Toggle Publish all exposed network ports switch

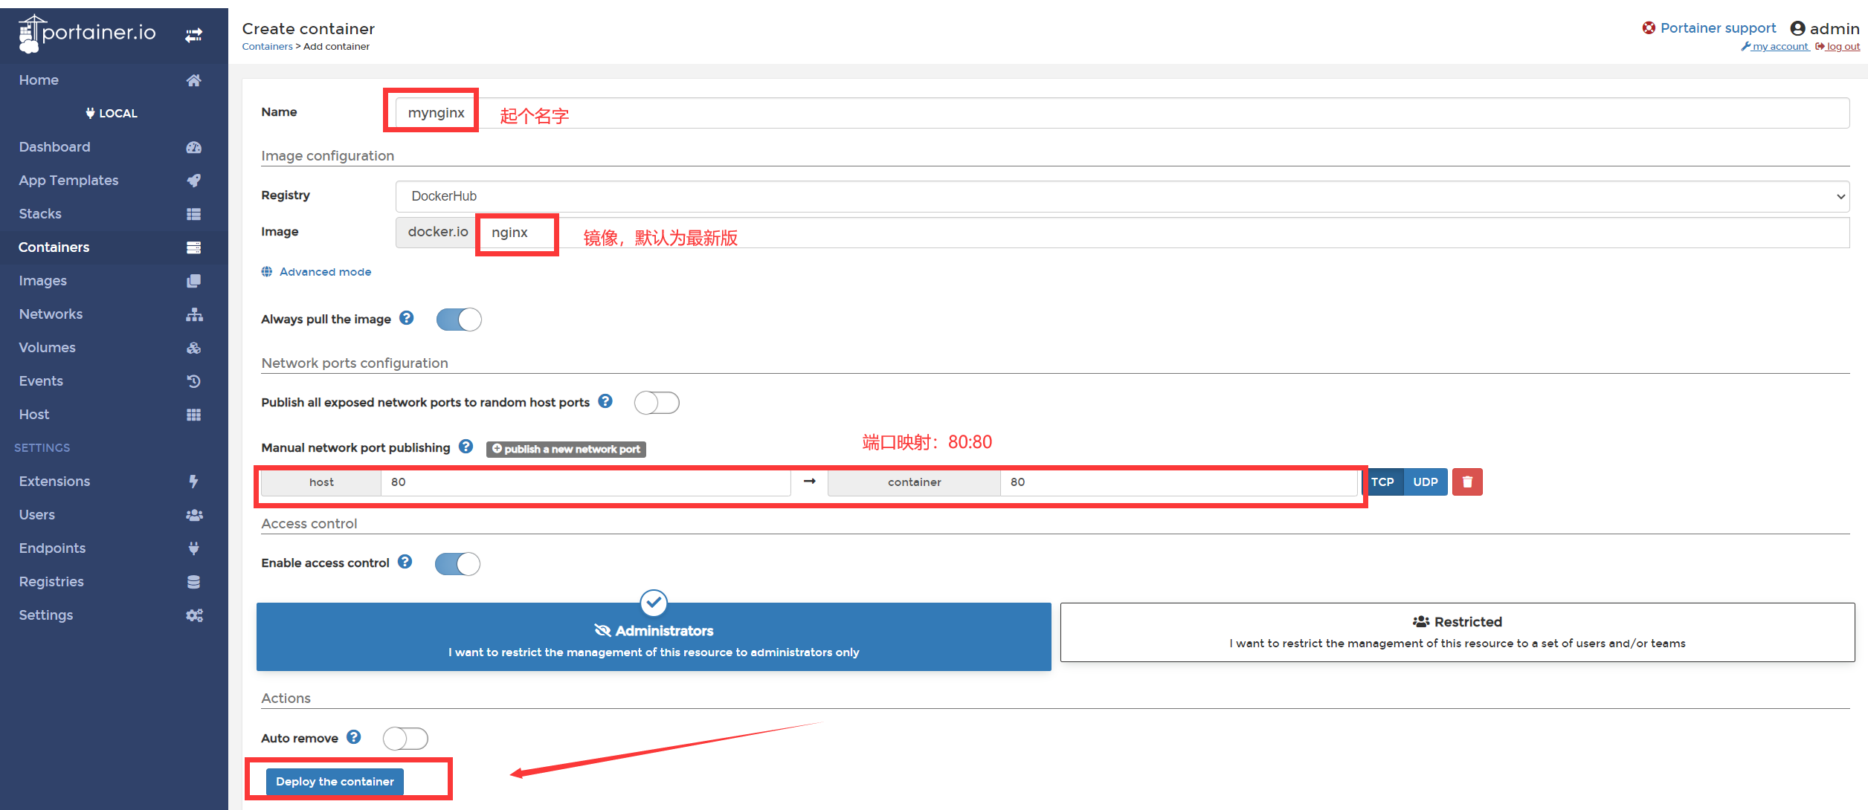[x=657, y=403]
